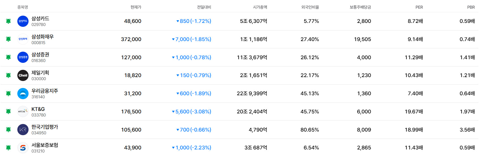Click the PBR column header
Viewport: 491px width, 155px height.
click(471, 7)
